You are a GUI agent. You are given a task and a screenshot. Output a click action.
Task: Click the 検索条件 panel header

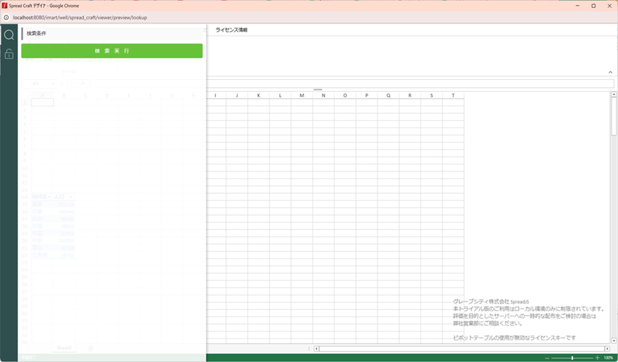coord(36,33)
